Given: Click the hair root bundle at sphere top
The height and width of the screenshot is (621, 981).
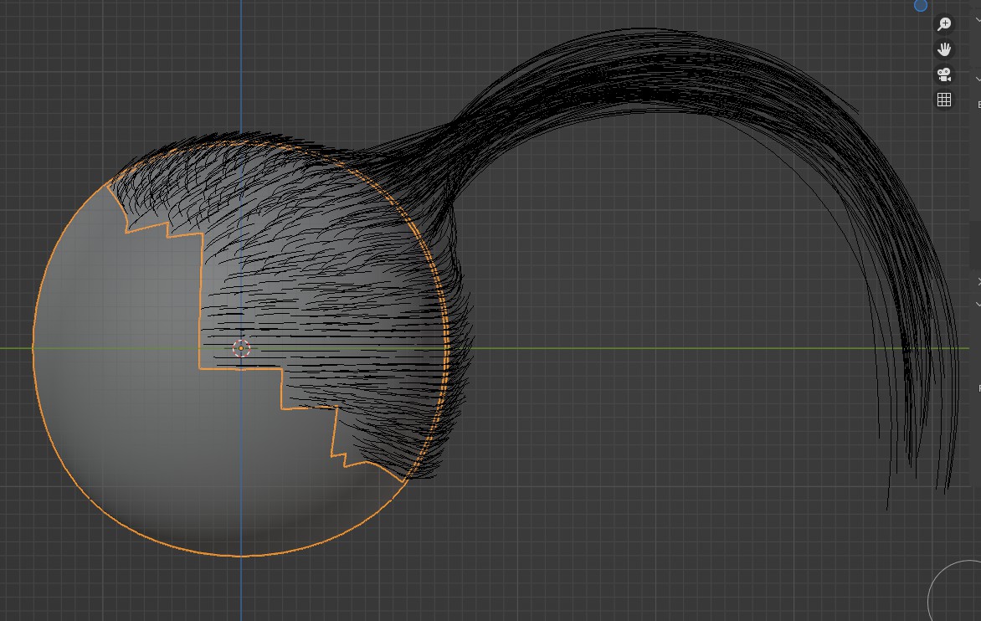Looking at the screenshot, I should point(438,157).
